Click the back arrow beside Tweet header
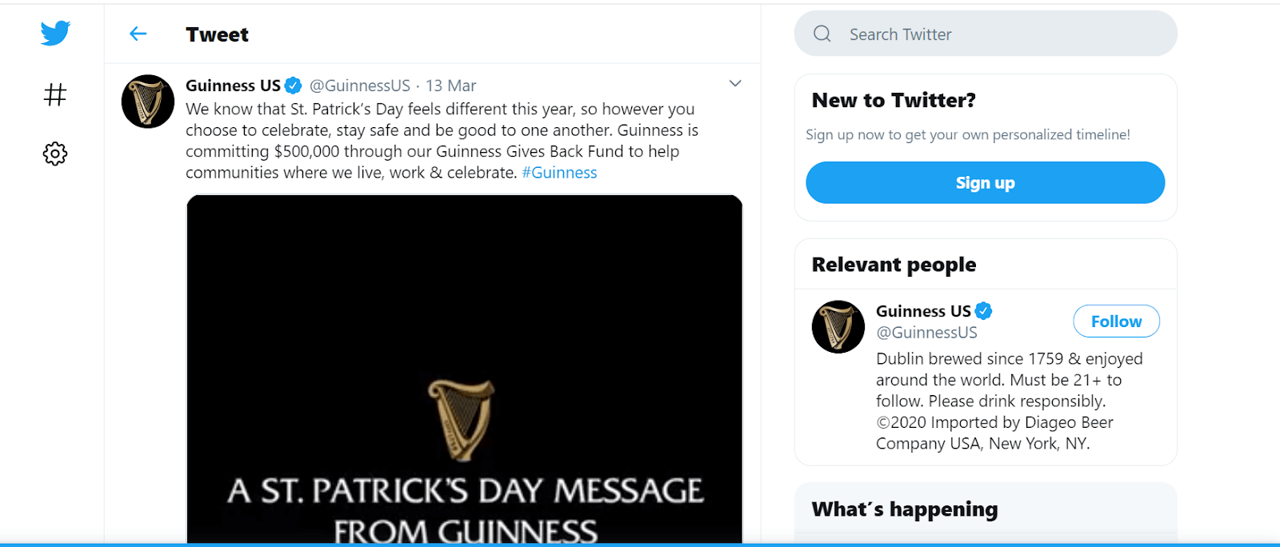Screen dimensions: 1280x547 point(138,34)
